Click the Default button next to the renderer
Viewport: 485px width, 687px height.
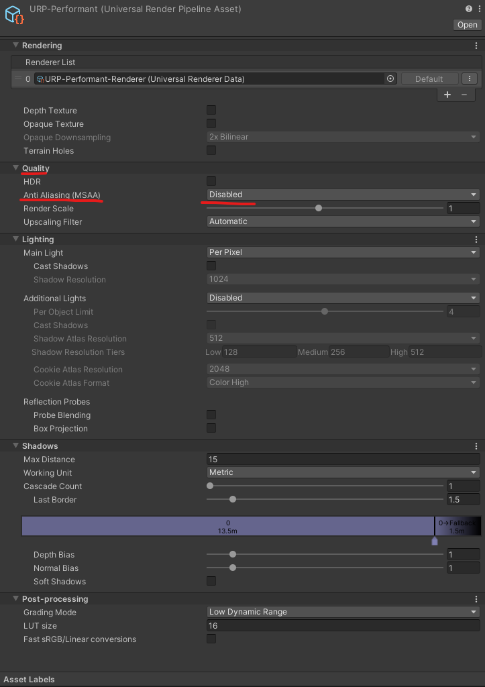coord(429,78)
